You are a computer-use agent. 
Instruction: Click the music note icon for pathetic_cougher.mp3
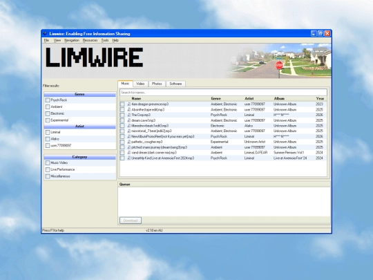(x=128, y=142)
